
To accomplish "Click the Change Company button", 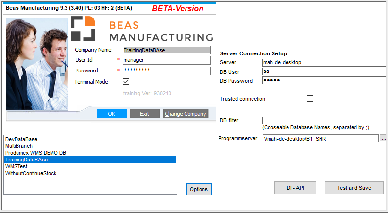I will [186, 114].
